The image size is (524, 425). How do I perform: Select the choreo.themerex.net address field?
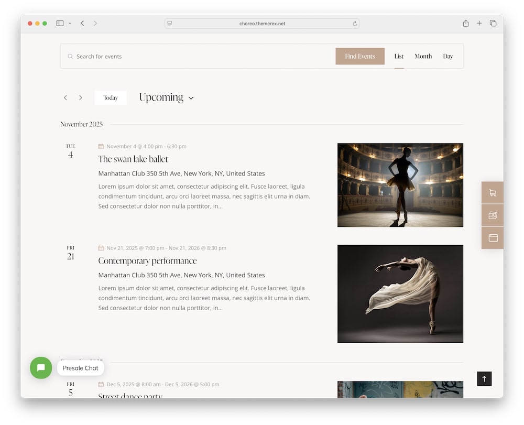coord(262,24)
